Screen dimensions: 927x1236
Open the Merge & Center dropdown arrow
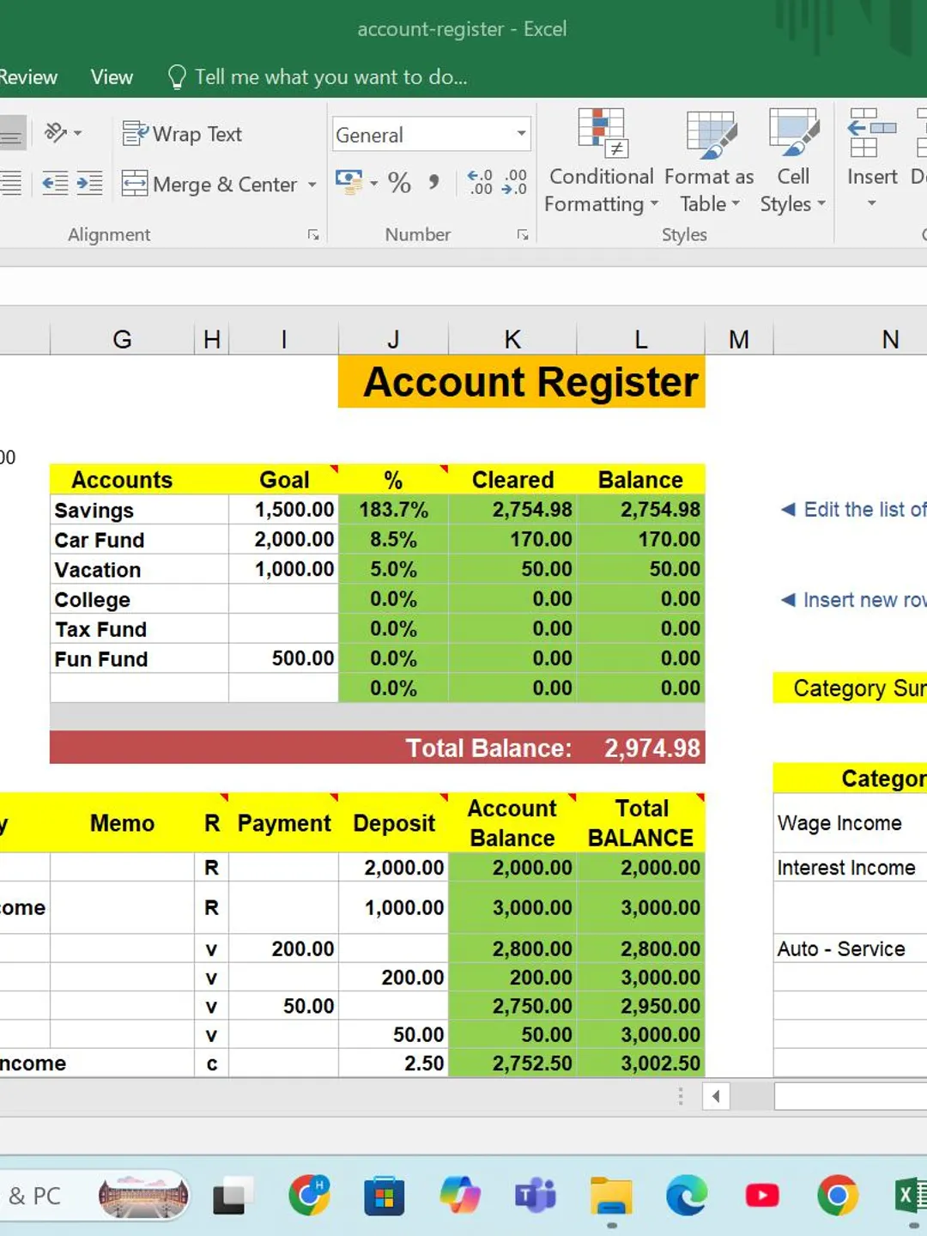tap(312, 185)
